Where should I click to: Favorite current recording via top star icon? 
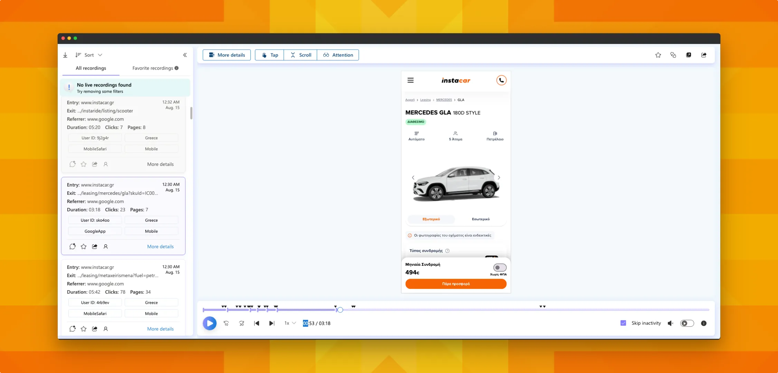pos(658,55)
